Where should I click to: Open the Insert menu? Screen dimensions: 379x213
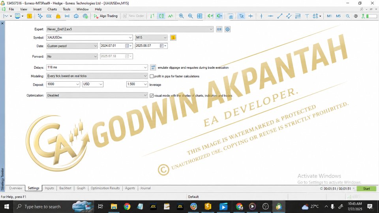click(37, 9)
